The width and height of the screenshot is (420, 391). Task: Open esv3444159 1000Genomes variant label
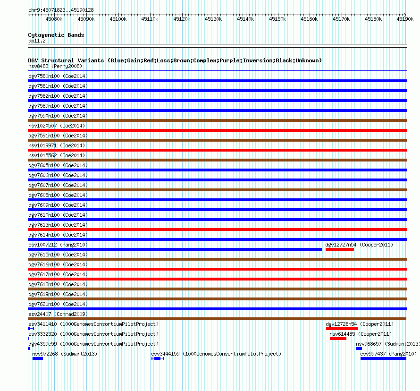pyautogui.click(x=216, y=354)
